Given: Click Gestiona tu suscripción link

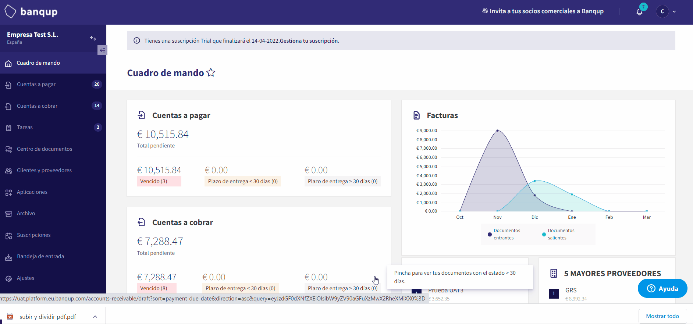Looking at the screenshot, I should tap(309, 41).
